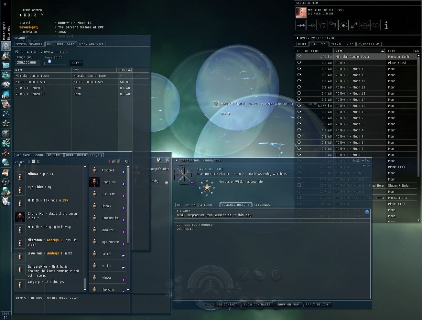
Task: Open the Escape overview tab
Action: pos(369,44)
